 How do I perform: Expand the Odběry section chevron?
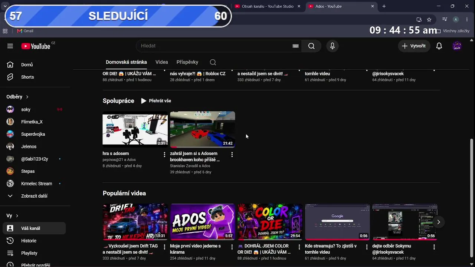pyautogui.click(x=27, y=97)
